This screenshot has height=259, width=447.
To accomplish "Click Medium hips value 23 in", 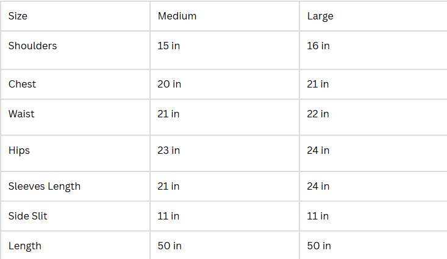I will tap(169, 150).
